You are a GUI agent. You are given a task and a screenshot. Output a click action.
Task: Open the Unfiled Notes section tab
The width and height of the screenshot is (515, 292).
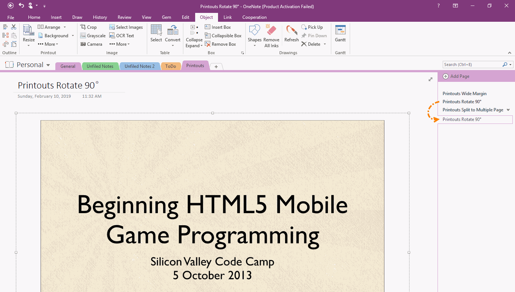point(100,66)
